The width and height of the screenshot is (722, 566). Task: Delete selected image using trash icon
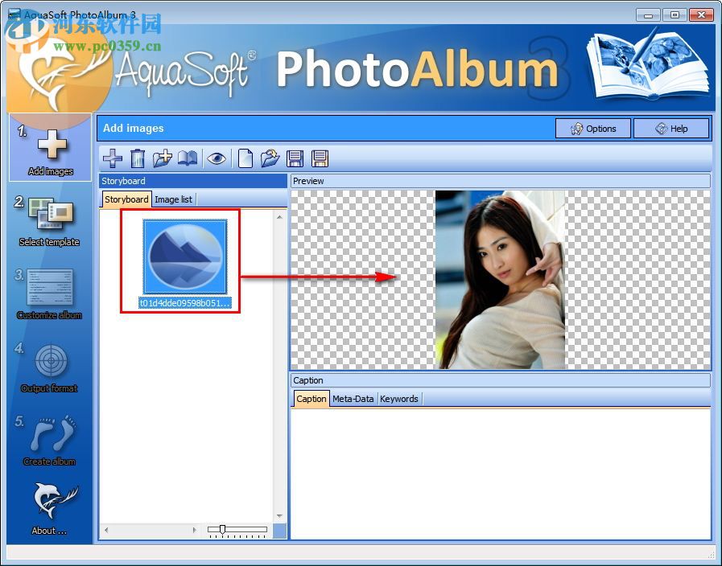[137, 158]
